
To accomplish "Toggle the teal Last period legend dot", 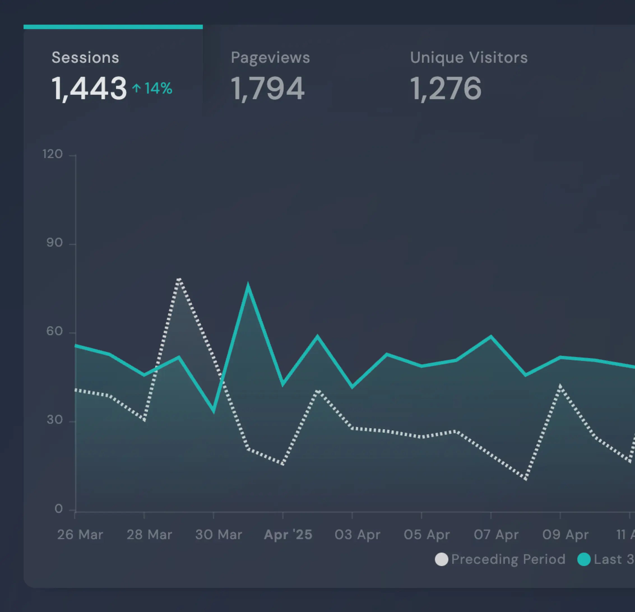I will click(584, 559).
